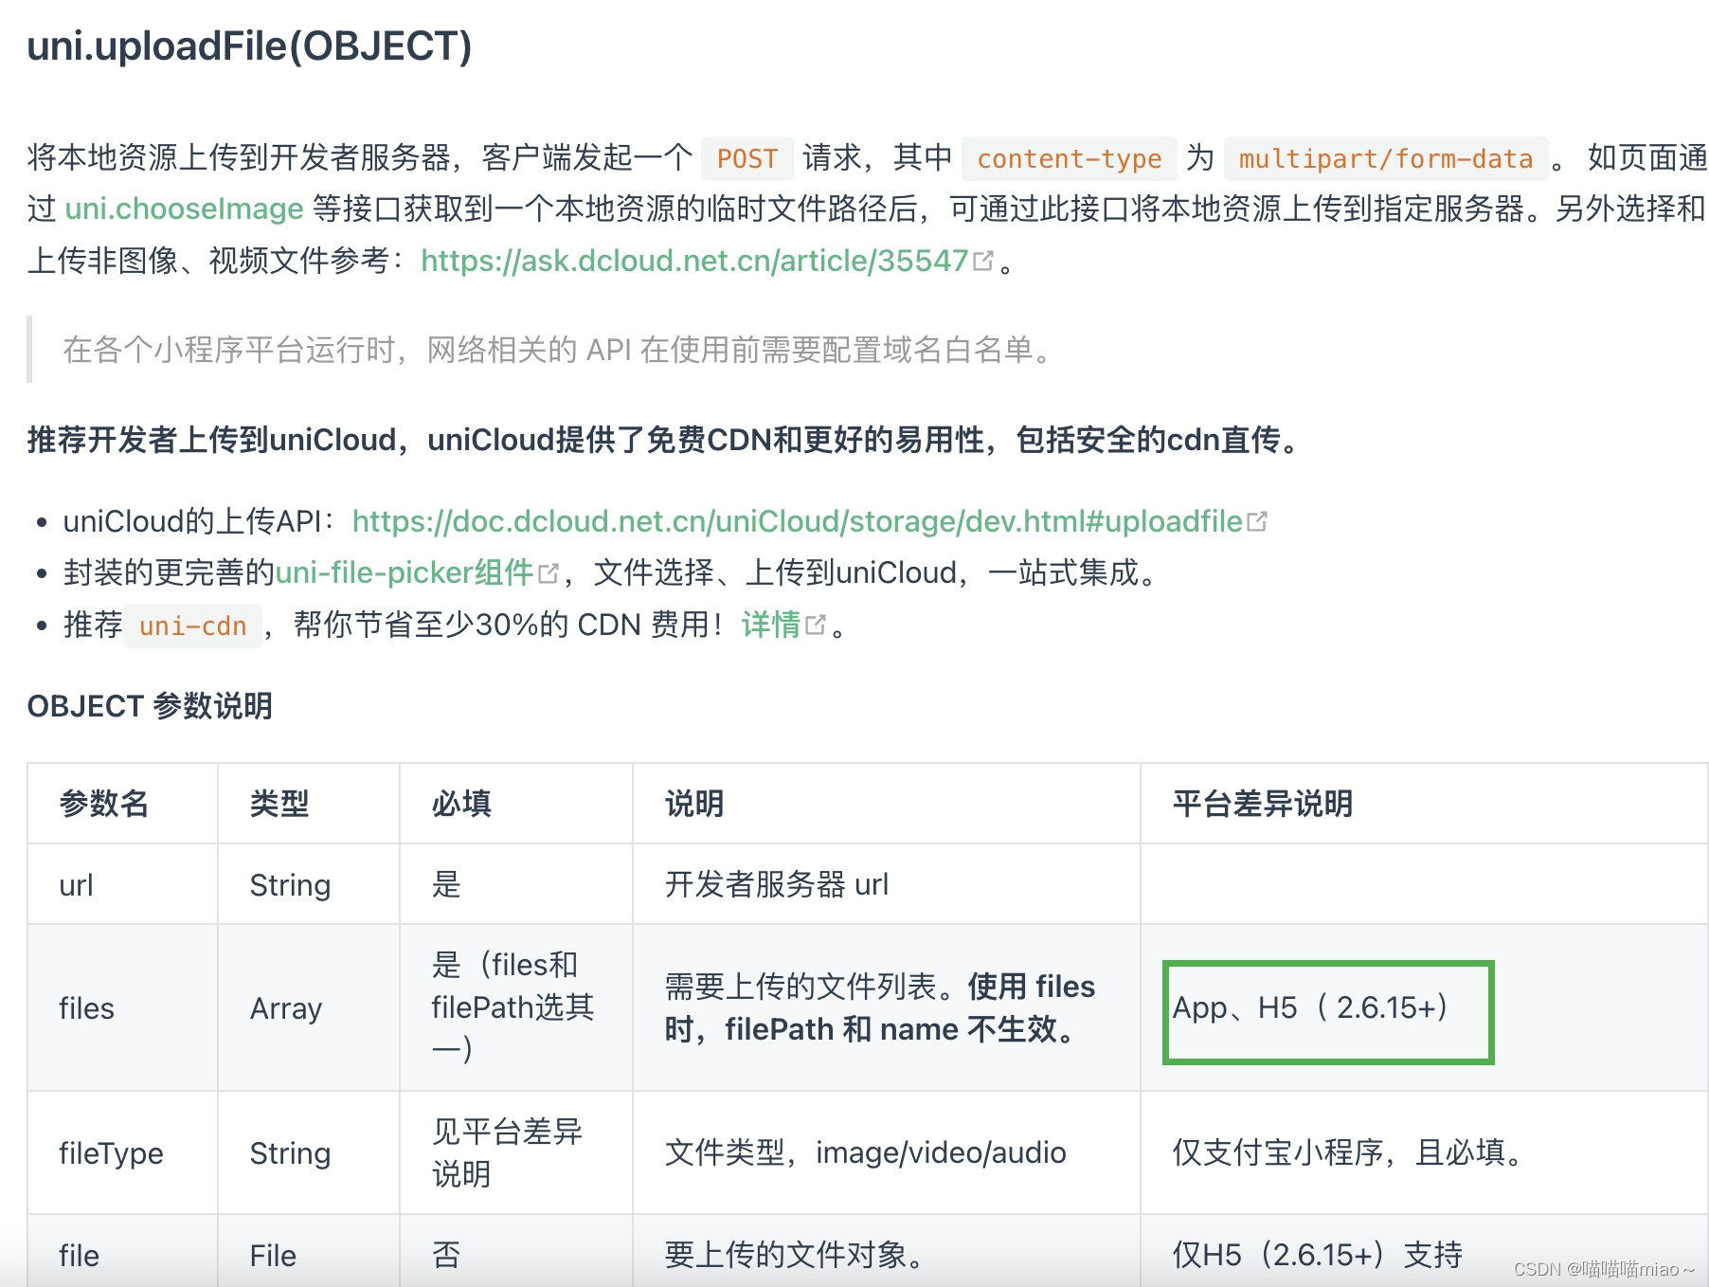This screenshot has height=1287, width=1709.
Task: Open the ask.dcloud.net.cn article 35547 link
Action: pos(694,260)
